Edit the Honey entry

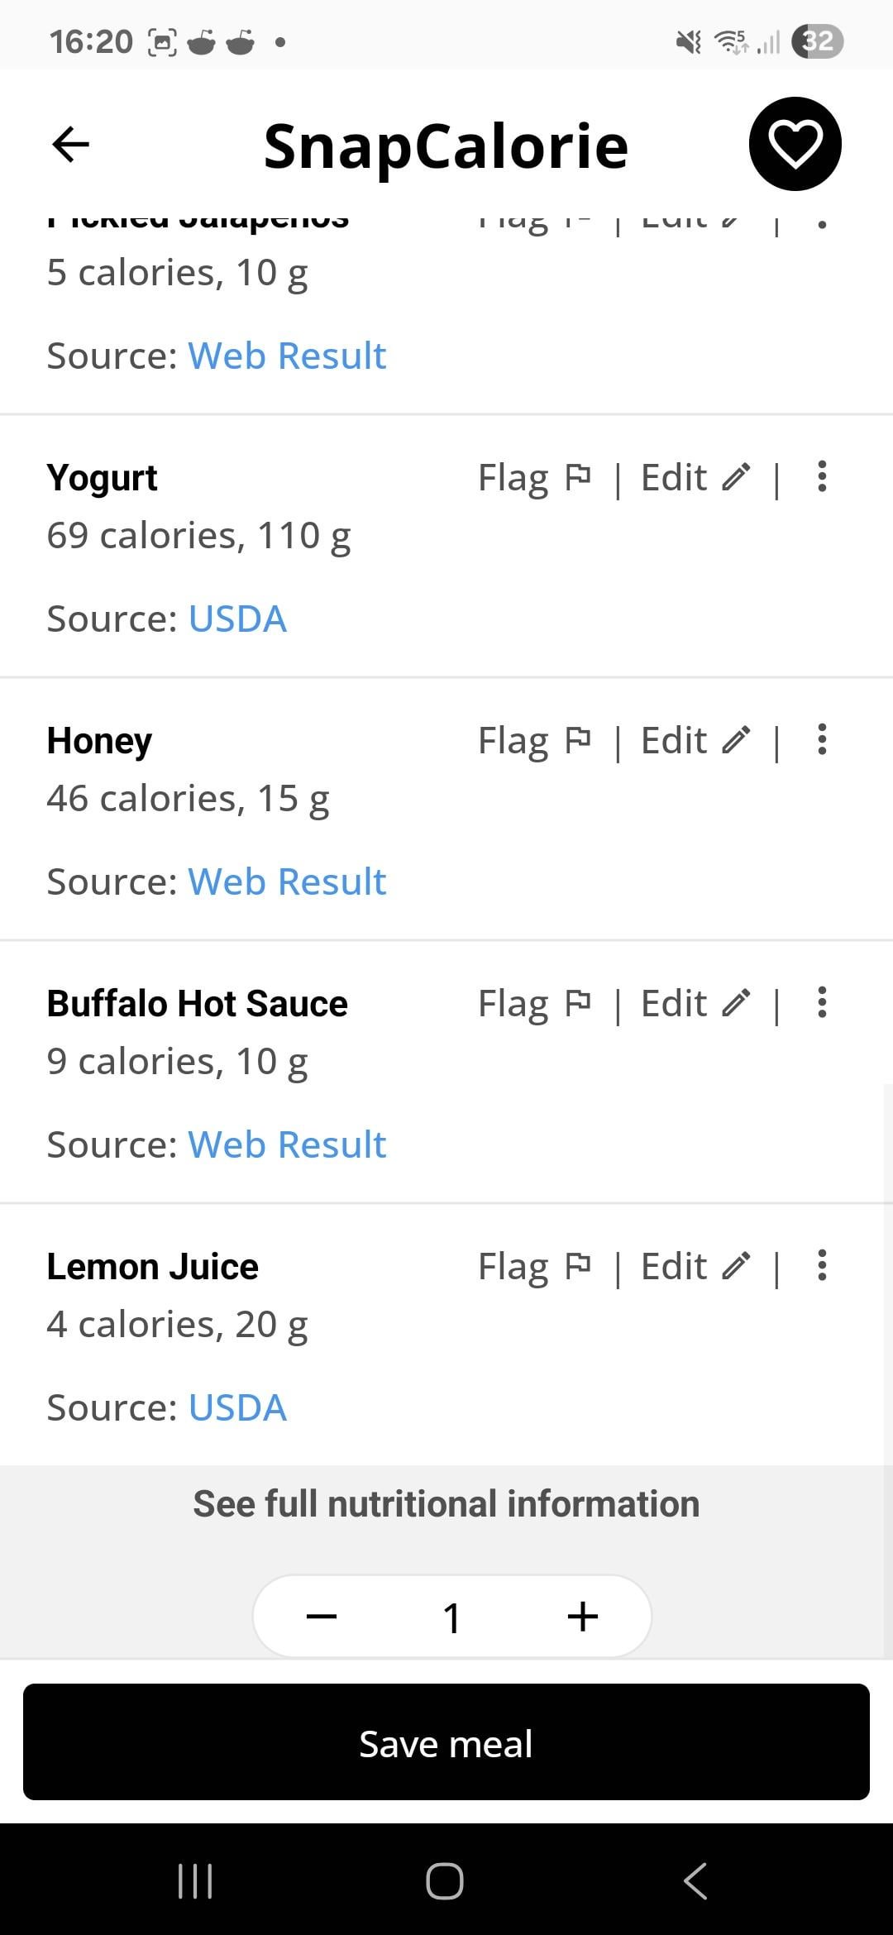[695, 741]
